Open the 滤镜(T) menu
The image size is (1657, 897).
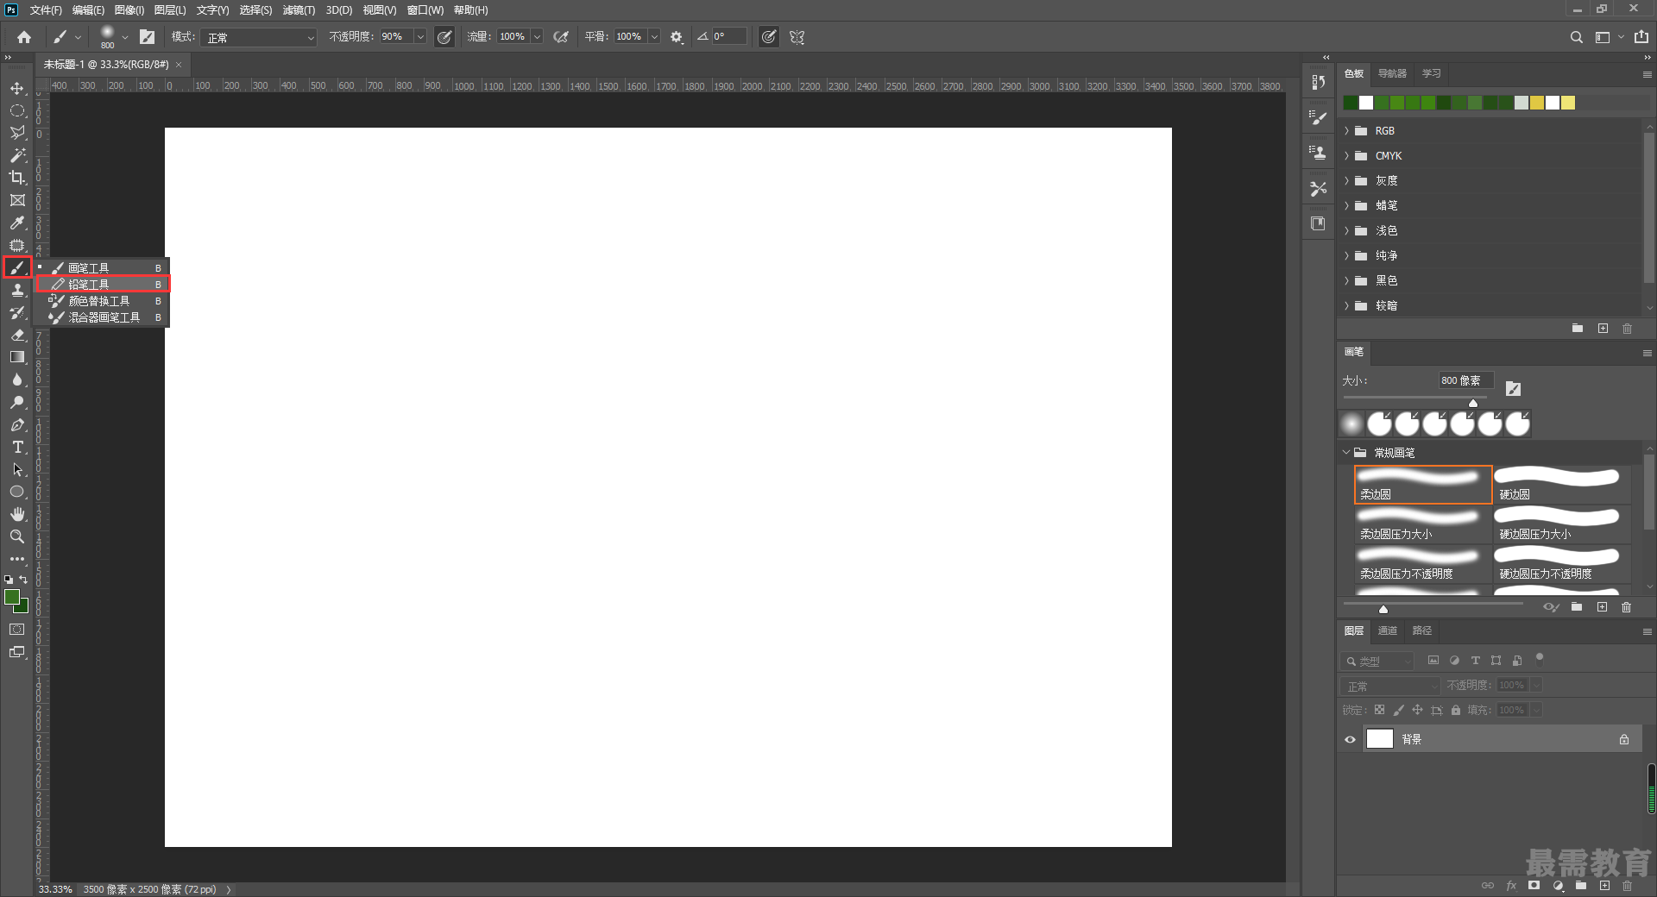coord(299,10)
